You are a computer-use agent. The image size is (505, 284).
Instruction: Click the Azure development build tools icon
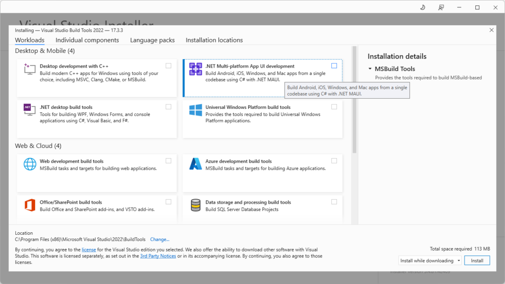(x=195, y=164)
